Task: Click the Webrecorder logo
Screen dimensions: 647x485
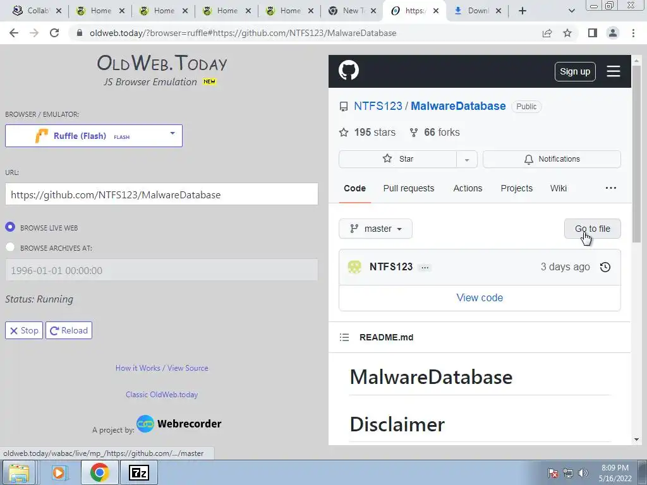Action: tap(179, 424)
